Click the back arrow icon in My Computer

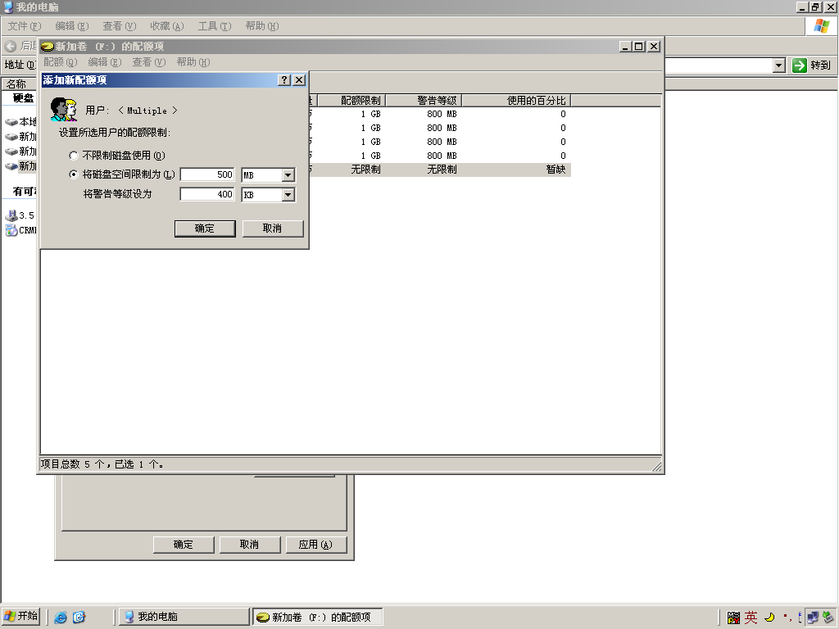pyautogui.click(x=10, y=46)
